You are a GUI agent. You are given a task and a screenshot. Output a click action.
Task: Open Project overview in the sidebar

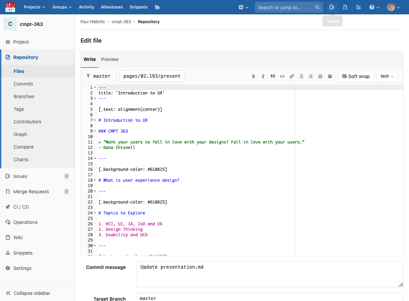pos(37,42)
